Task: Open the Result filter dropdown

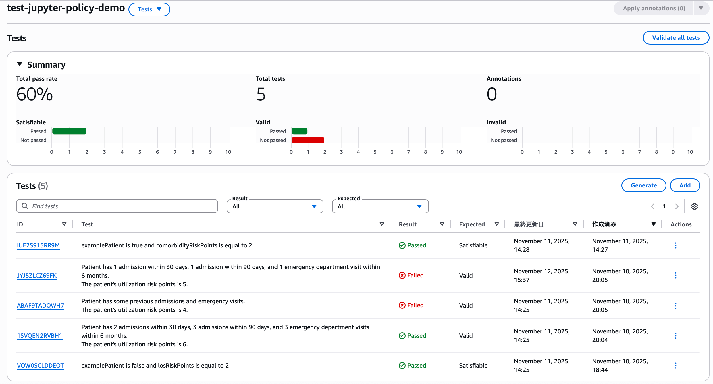Action: [275, 206]
